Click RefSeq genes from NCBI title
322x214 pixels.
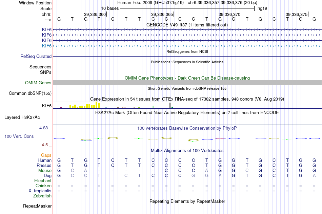coord(187,51)
